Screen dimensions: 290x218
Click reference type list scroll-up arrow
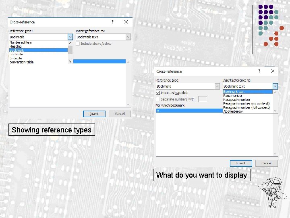pyautogui.click(x=70, y=43)
